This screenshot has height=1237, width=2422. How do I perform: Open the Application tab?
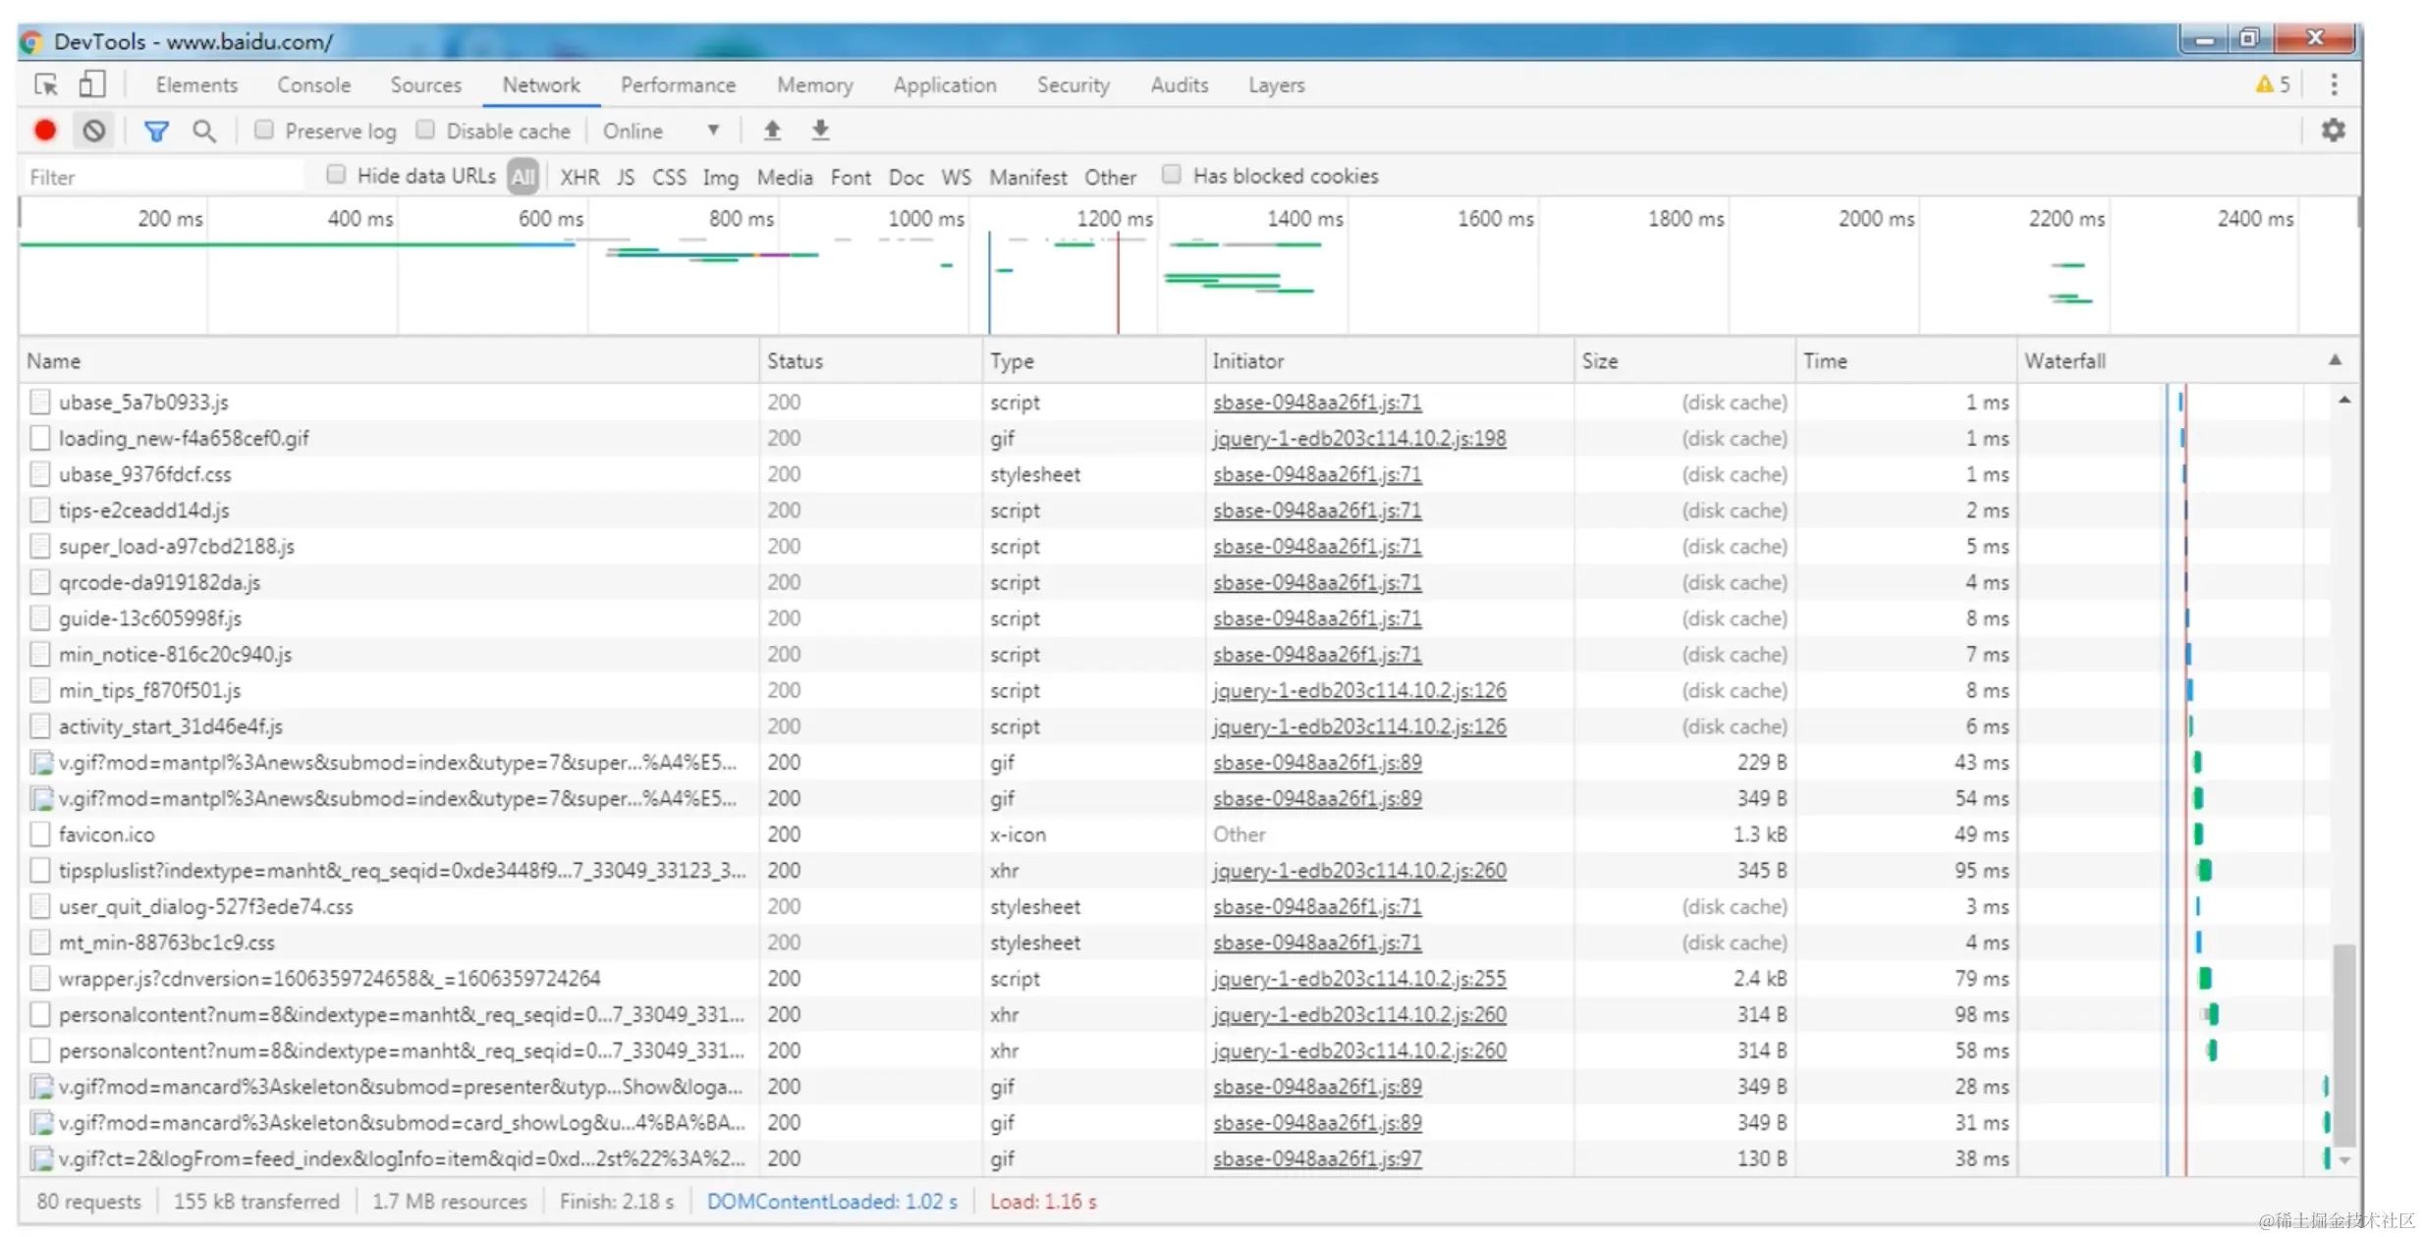[945, 85]
